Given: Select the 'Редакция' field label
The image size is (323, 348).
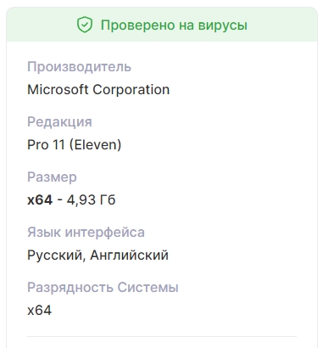Looking at the screenshot, I should [59, 122].
